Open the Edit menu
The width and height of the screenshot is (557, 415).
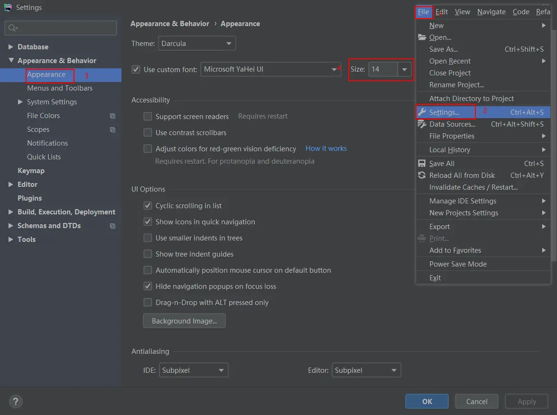point(442,12)
